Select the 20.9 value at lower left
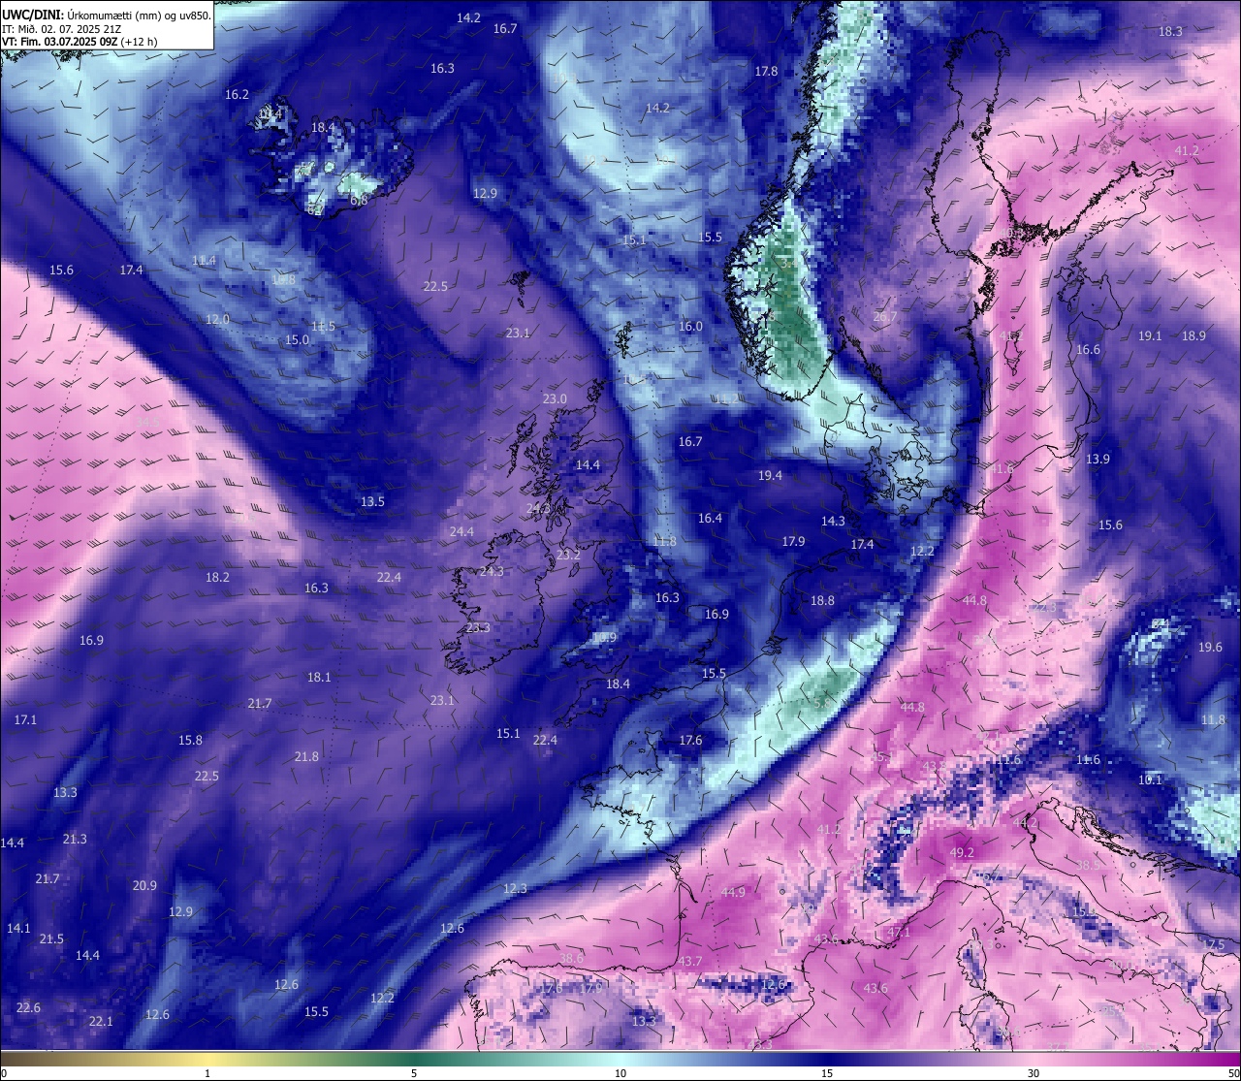This screenshot has width=1241, height=1081. click(144, 886)
